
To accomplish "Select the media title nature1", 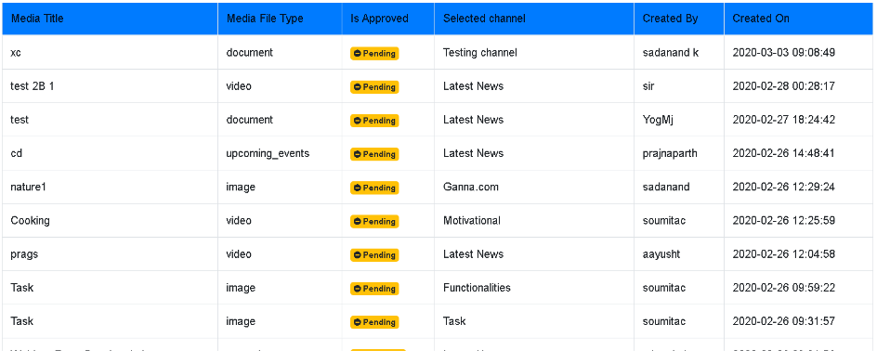I will click(28, 187).
